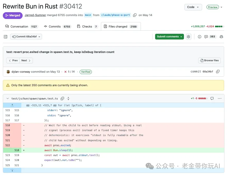Click the 'on May 14' merge date

point(145,15)
